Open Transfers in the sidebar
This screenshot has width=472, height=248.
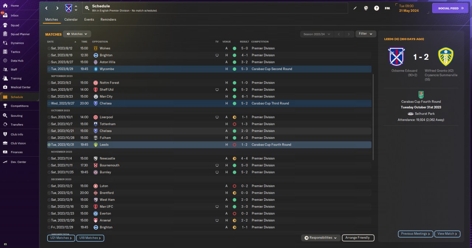pyautogui.click(x=17, y=125)
